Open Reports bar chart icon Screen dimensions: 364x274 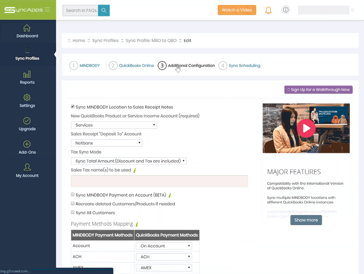pyautogui.click(x=27, y=74)
